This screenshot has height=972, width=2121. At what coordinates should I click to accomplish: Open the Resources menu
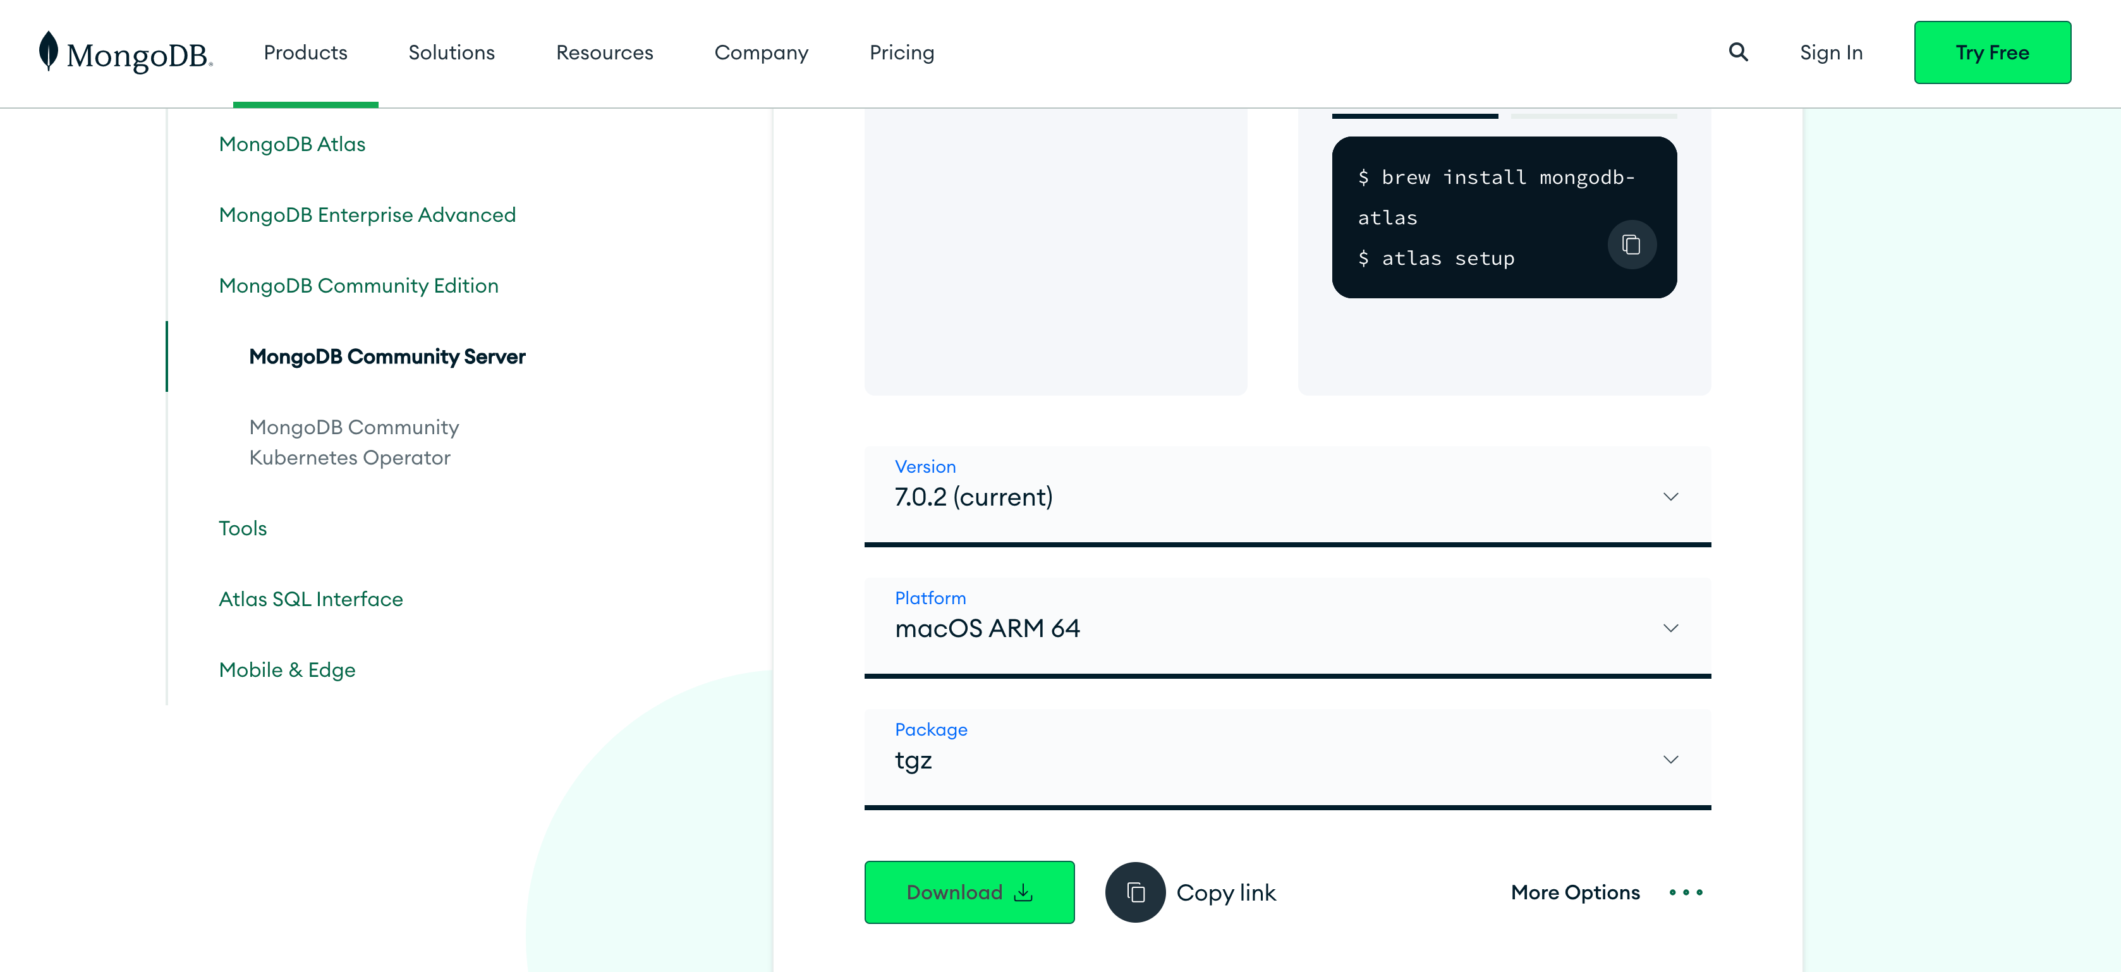[604, 52]
